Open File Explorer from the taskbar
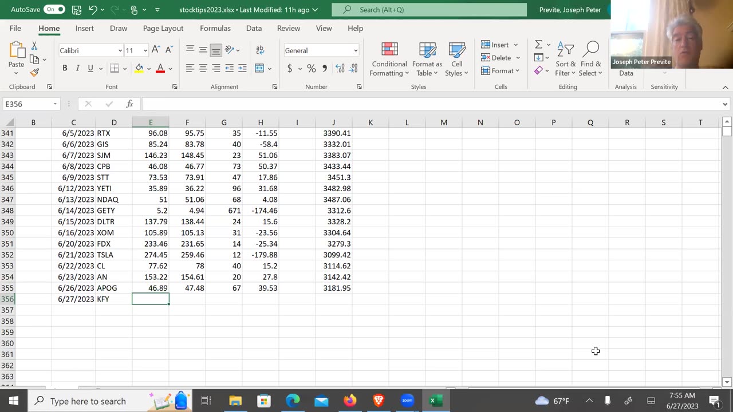This screenshot has height=412, width=733. click(235, 401)
